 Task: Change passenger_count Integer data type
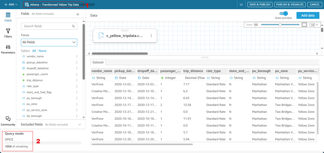(x=168, y=78)
